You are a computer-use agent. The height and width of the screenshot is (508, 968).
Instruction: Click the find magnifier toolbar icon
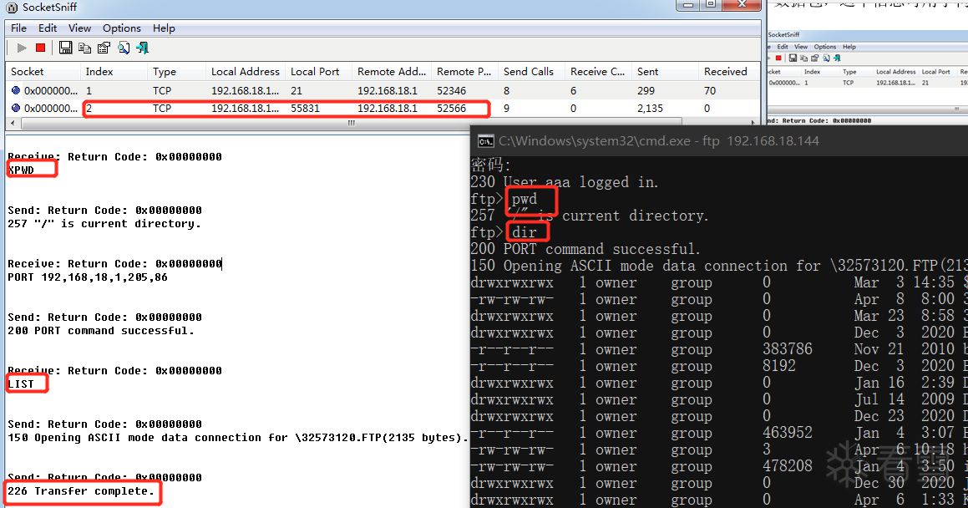124,48
